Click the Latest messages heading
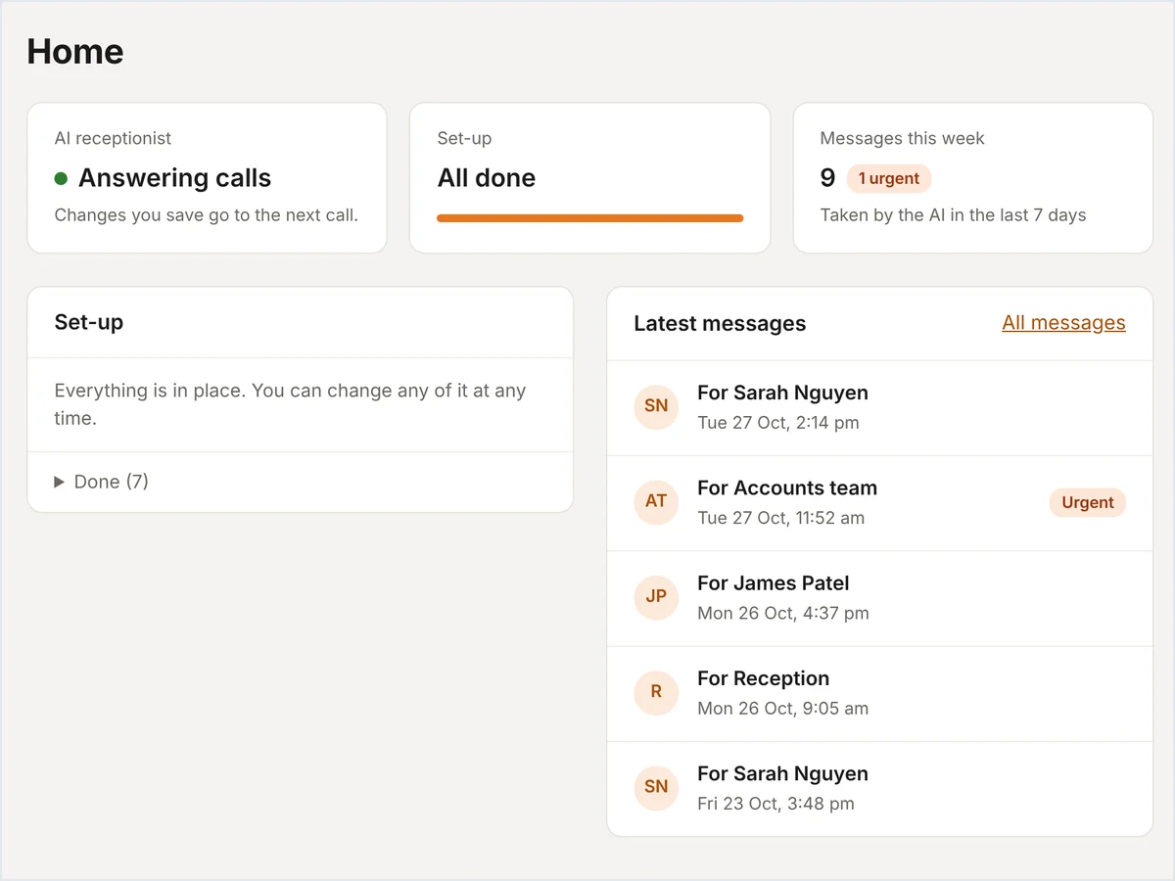This screenshot has width=1175, height=881. click(x=720, y=324)
